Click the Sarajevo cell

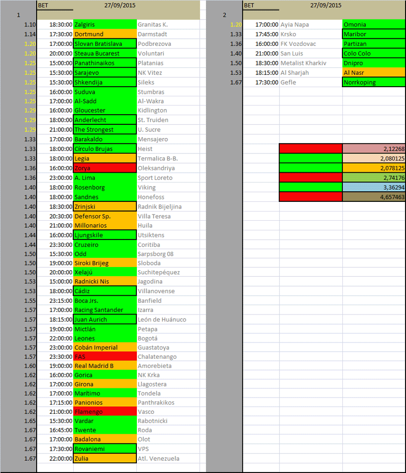point(105,73)
